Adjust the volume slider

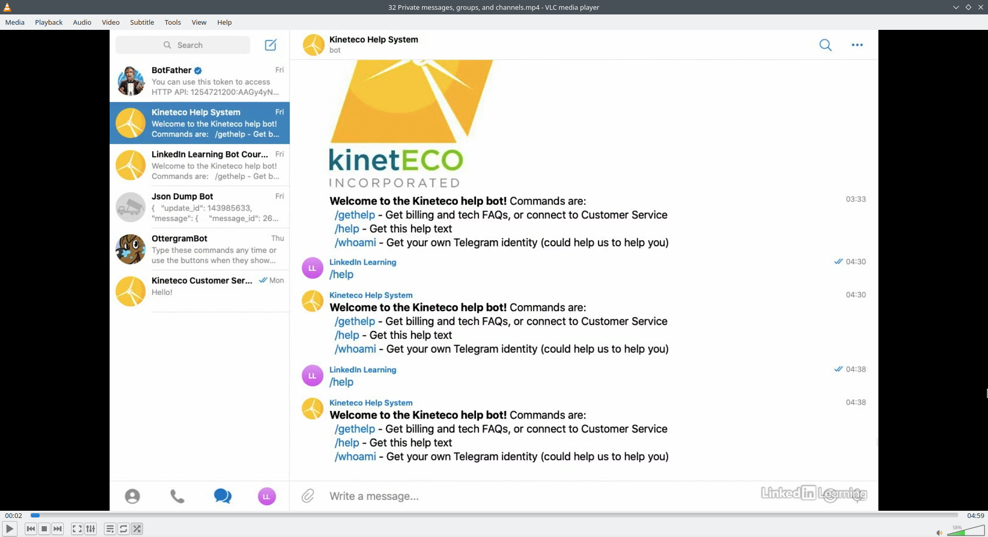coord(966,531)
